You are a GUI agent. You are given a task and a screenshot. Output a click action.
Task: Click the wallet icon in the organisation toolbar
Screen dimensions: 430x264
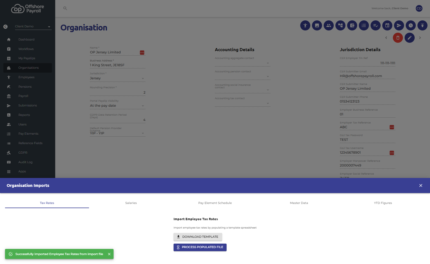coord(352,25)
